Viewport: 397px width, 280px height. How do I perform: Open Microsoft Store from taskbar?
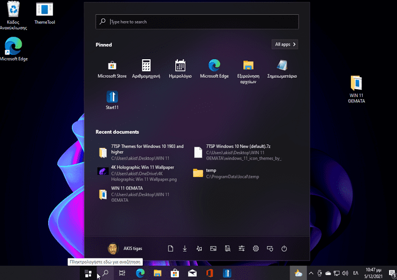[x=175, y=273]
